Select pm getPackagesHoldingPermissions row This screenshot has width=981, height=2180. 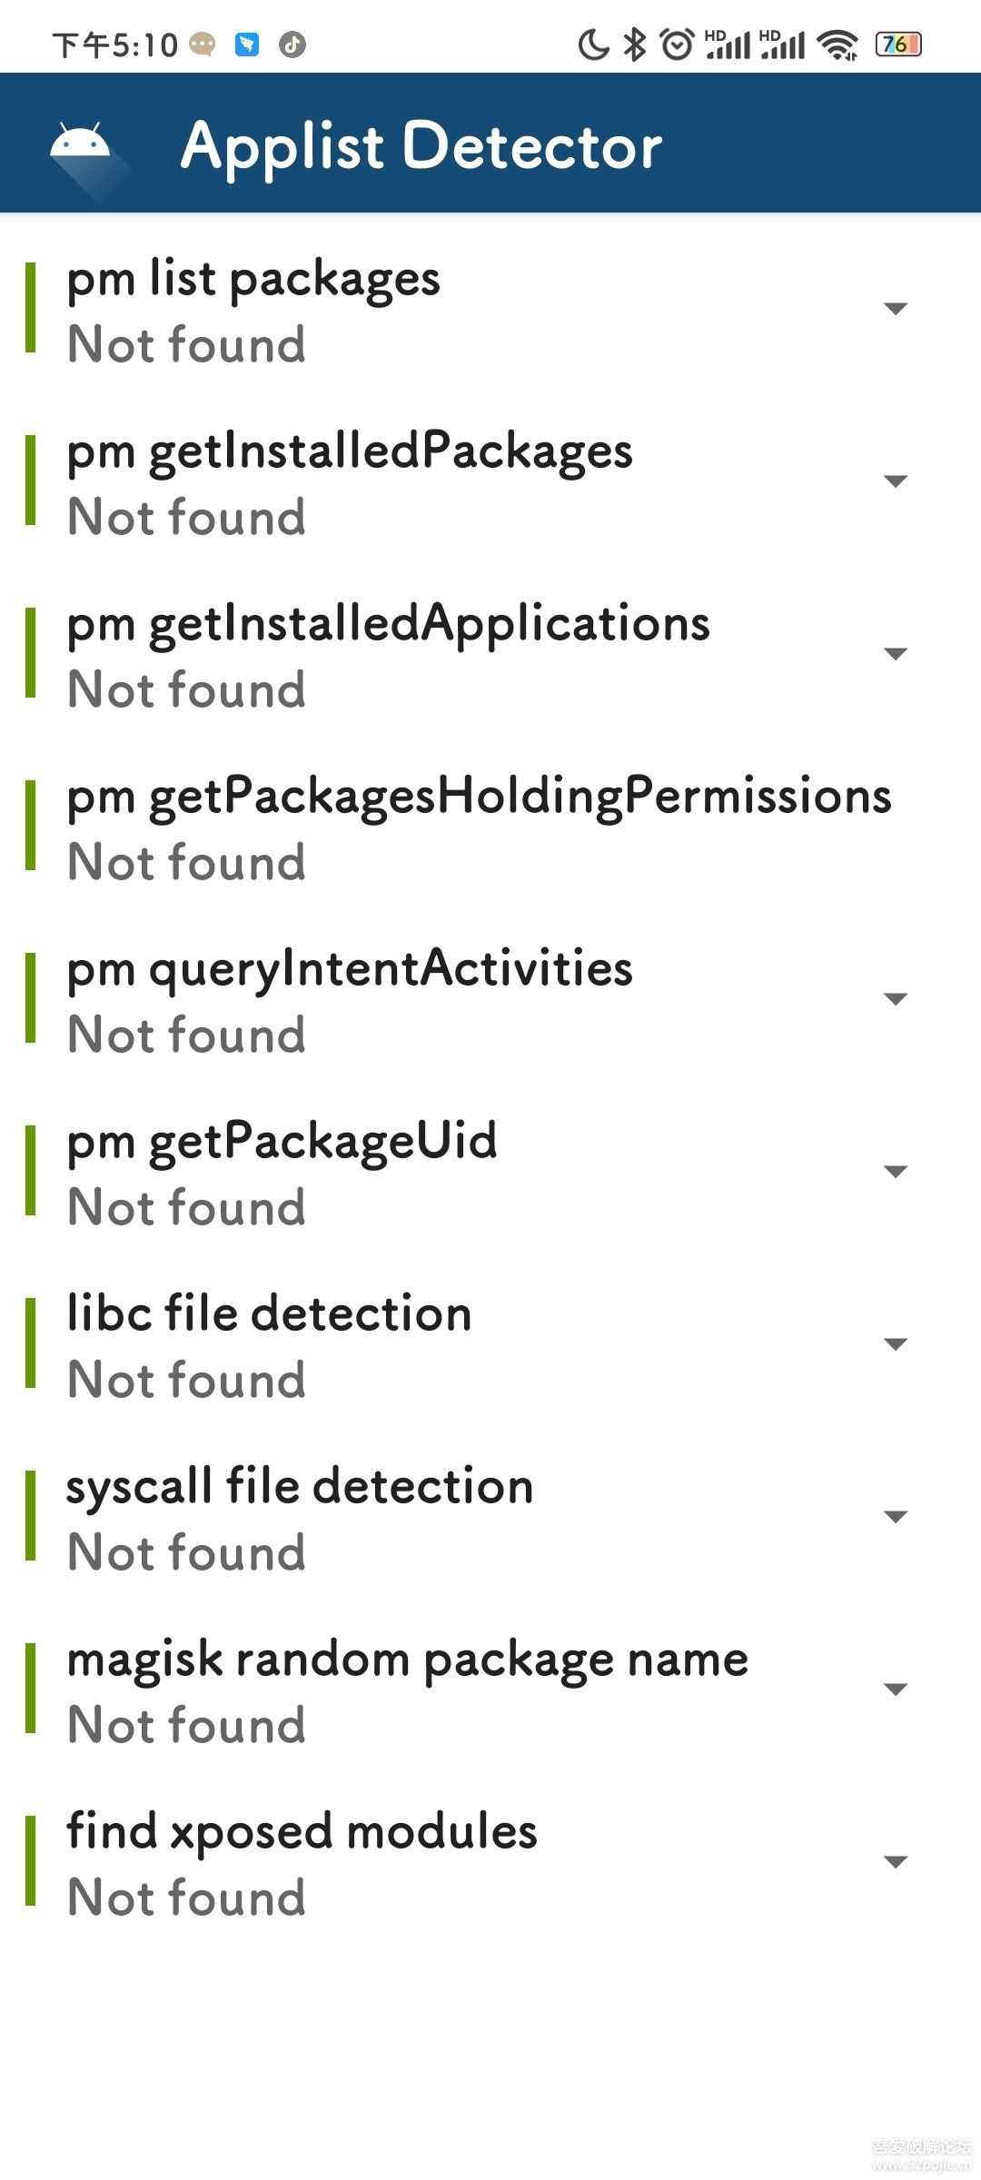click(479, 827)
